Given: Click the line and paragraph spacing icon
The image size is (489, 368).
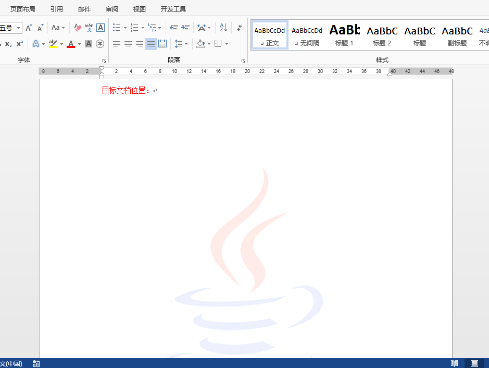Looking at the screenshot, I should point(179,44).
